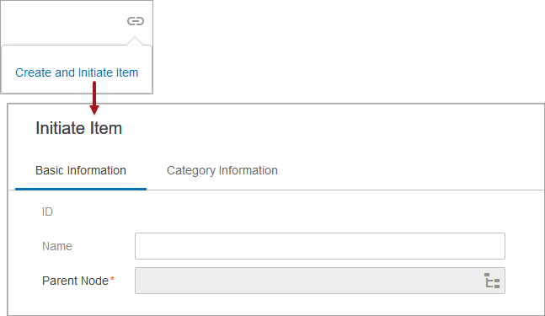Click the chain link icon
Viewport: 545px width, 316px height.
(x=136, y=21)
